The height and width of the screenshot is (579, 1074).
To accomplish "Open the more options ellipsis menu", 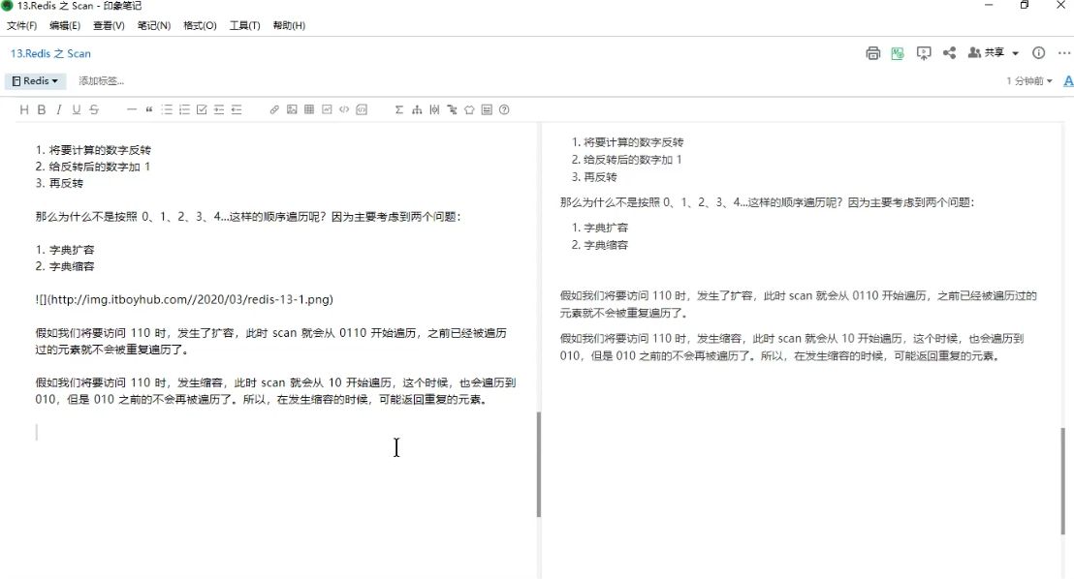I will [1063, 52].
